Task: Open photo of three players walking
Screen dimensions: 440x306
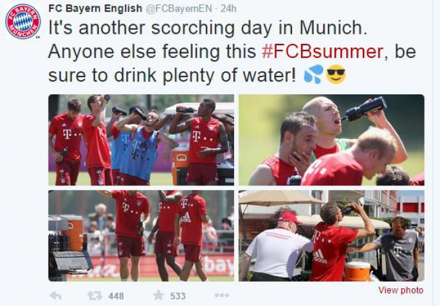Action: pos(141,236)
